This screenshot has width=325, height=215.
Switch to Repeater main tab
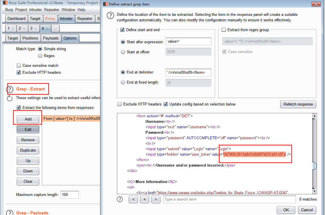[x=85, y=19]
